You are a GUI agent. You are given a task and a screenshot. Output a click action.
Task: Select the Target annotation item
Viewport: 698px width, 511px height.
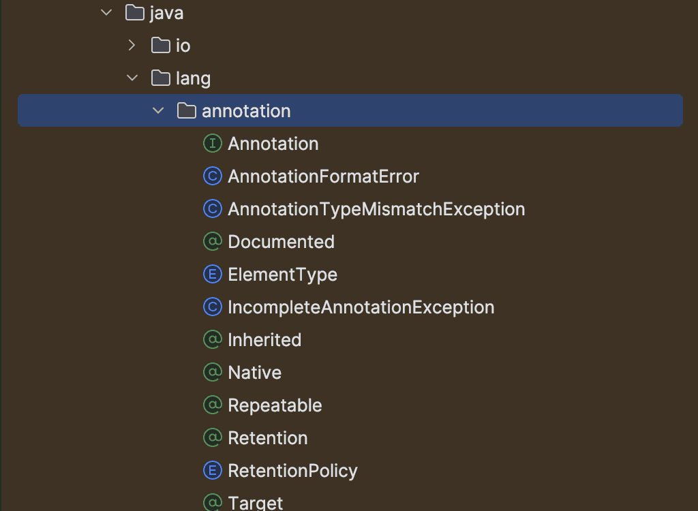coord(255,503)
